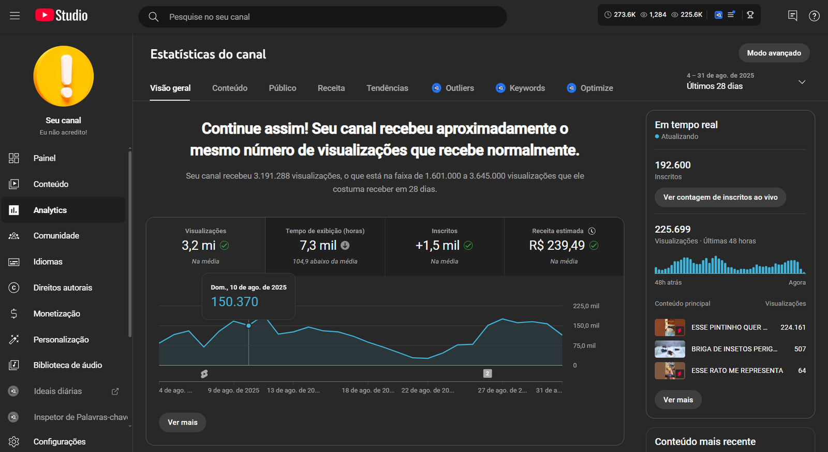Click the Personalização magic wand icon
The width and height of the screenshot is (828, 452).
coord(14,339)
